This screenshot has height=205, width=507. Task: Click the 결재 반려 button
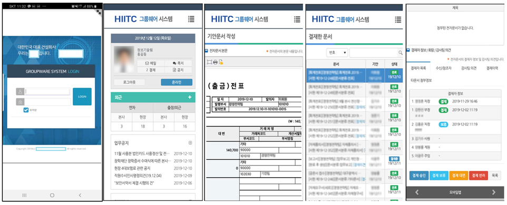(x=479, y=176)
